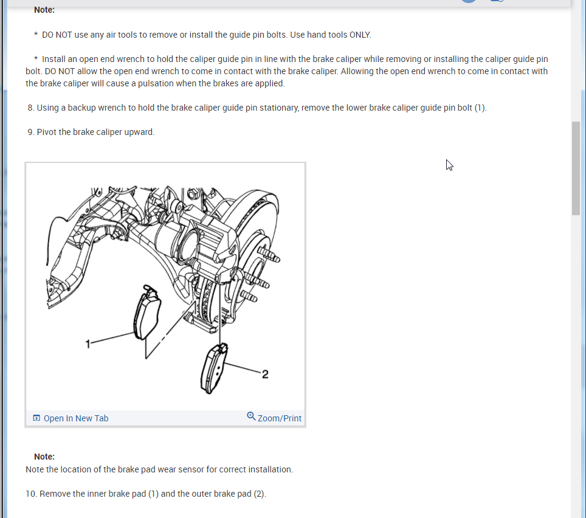This screenshot has width=586, height=518.
Task: Click the brake pad wear sensor note
Action: pyautogui.click(x=159, y=469)
